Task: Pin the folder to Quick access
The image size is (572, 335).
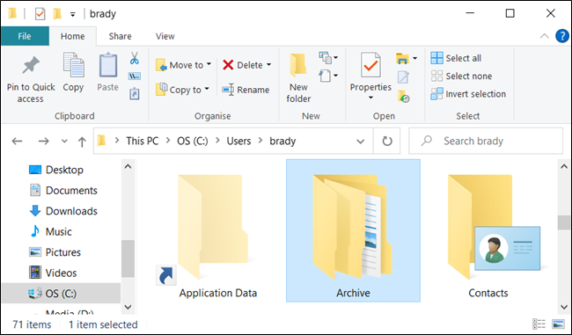Action: pyautogui.click(x=31, y=79)
